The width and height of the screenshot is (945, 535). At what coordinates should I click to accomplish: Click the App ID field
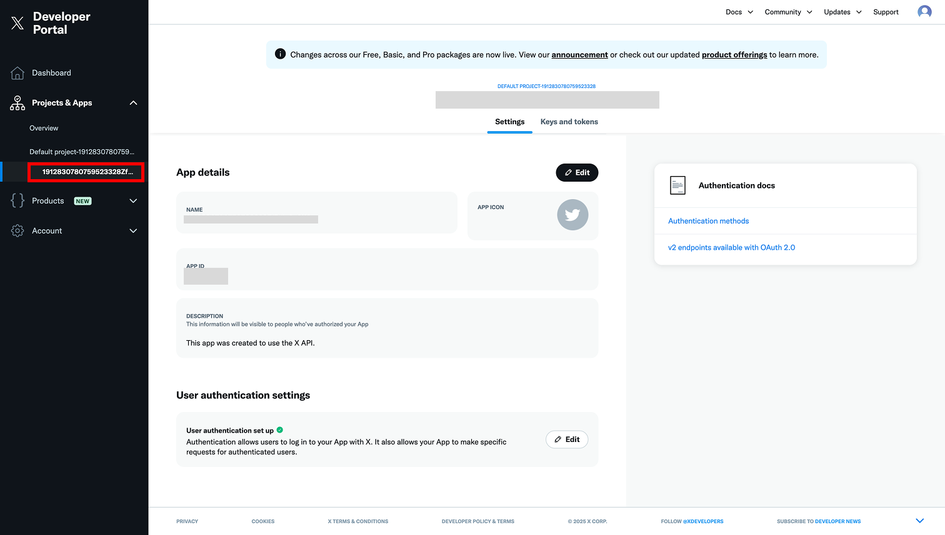click(387, 270)
